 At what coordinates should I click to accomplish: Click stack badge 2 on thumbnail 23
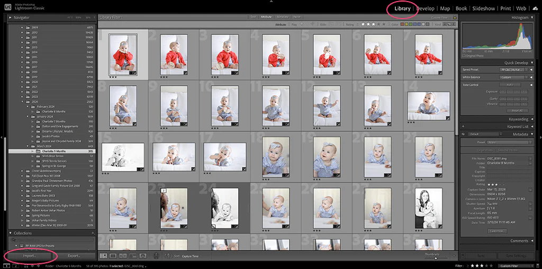point(163,191)
